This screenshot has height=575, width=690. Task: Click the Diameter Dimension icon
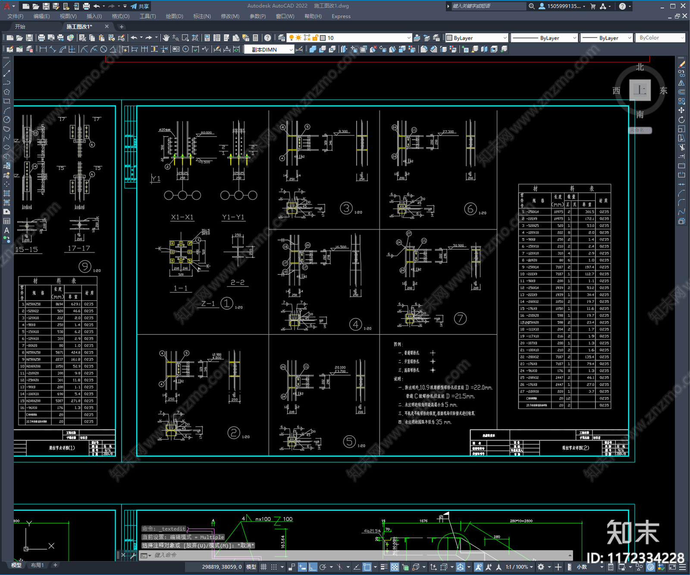click(x=103, y=49)
